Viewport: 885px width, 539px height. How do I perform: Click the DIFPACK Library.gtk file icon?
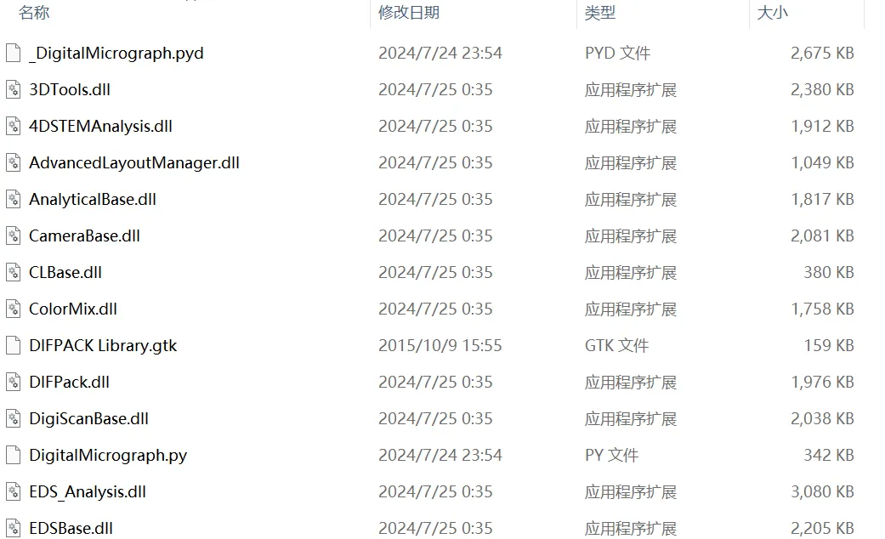click(14, 345)
